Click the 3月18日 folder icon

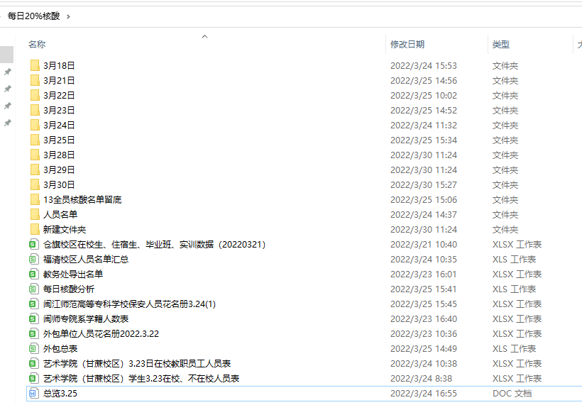click(x=34, y=65)
